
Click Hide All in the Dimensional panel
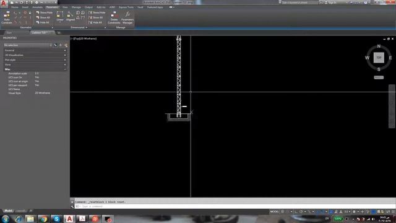95,22
